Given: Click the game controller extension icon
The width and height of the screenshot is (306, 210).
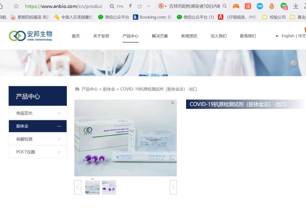Looking at the screenshot, I should pos(236,6).
